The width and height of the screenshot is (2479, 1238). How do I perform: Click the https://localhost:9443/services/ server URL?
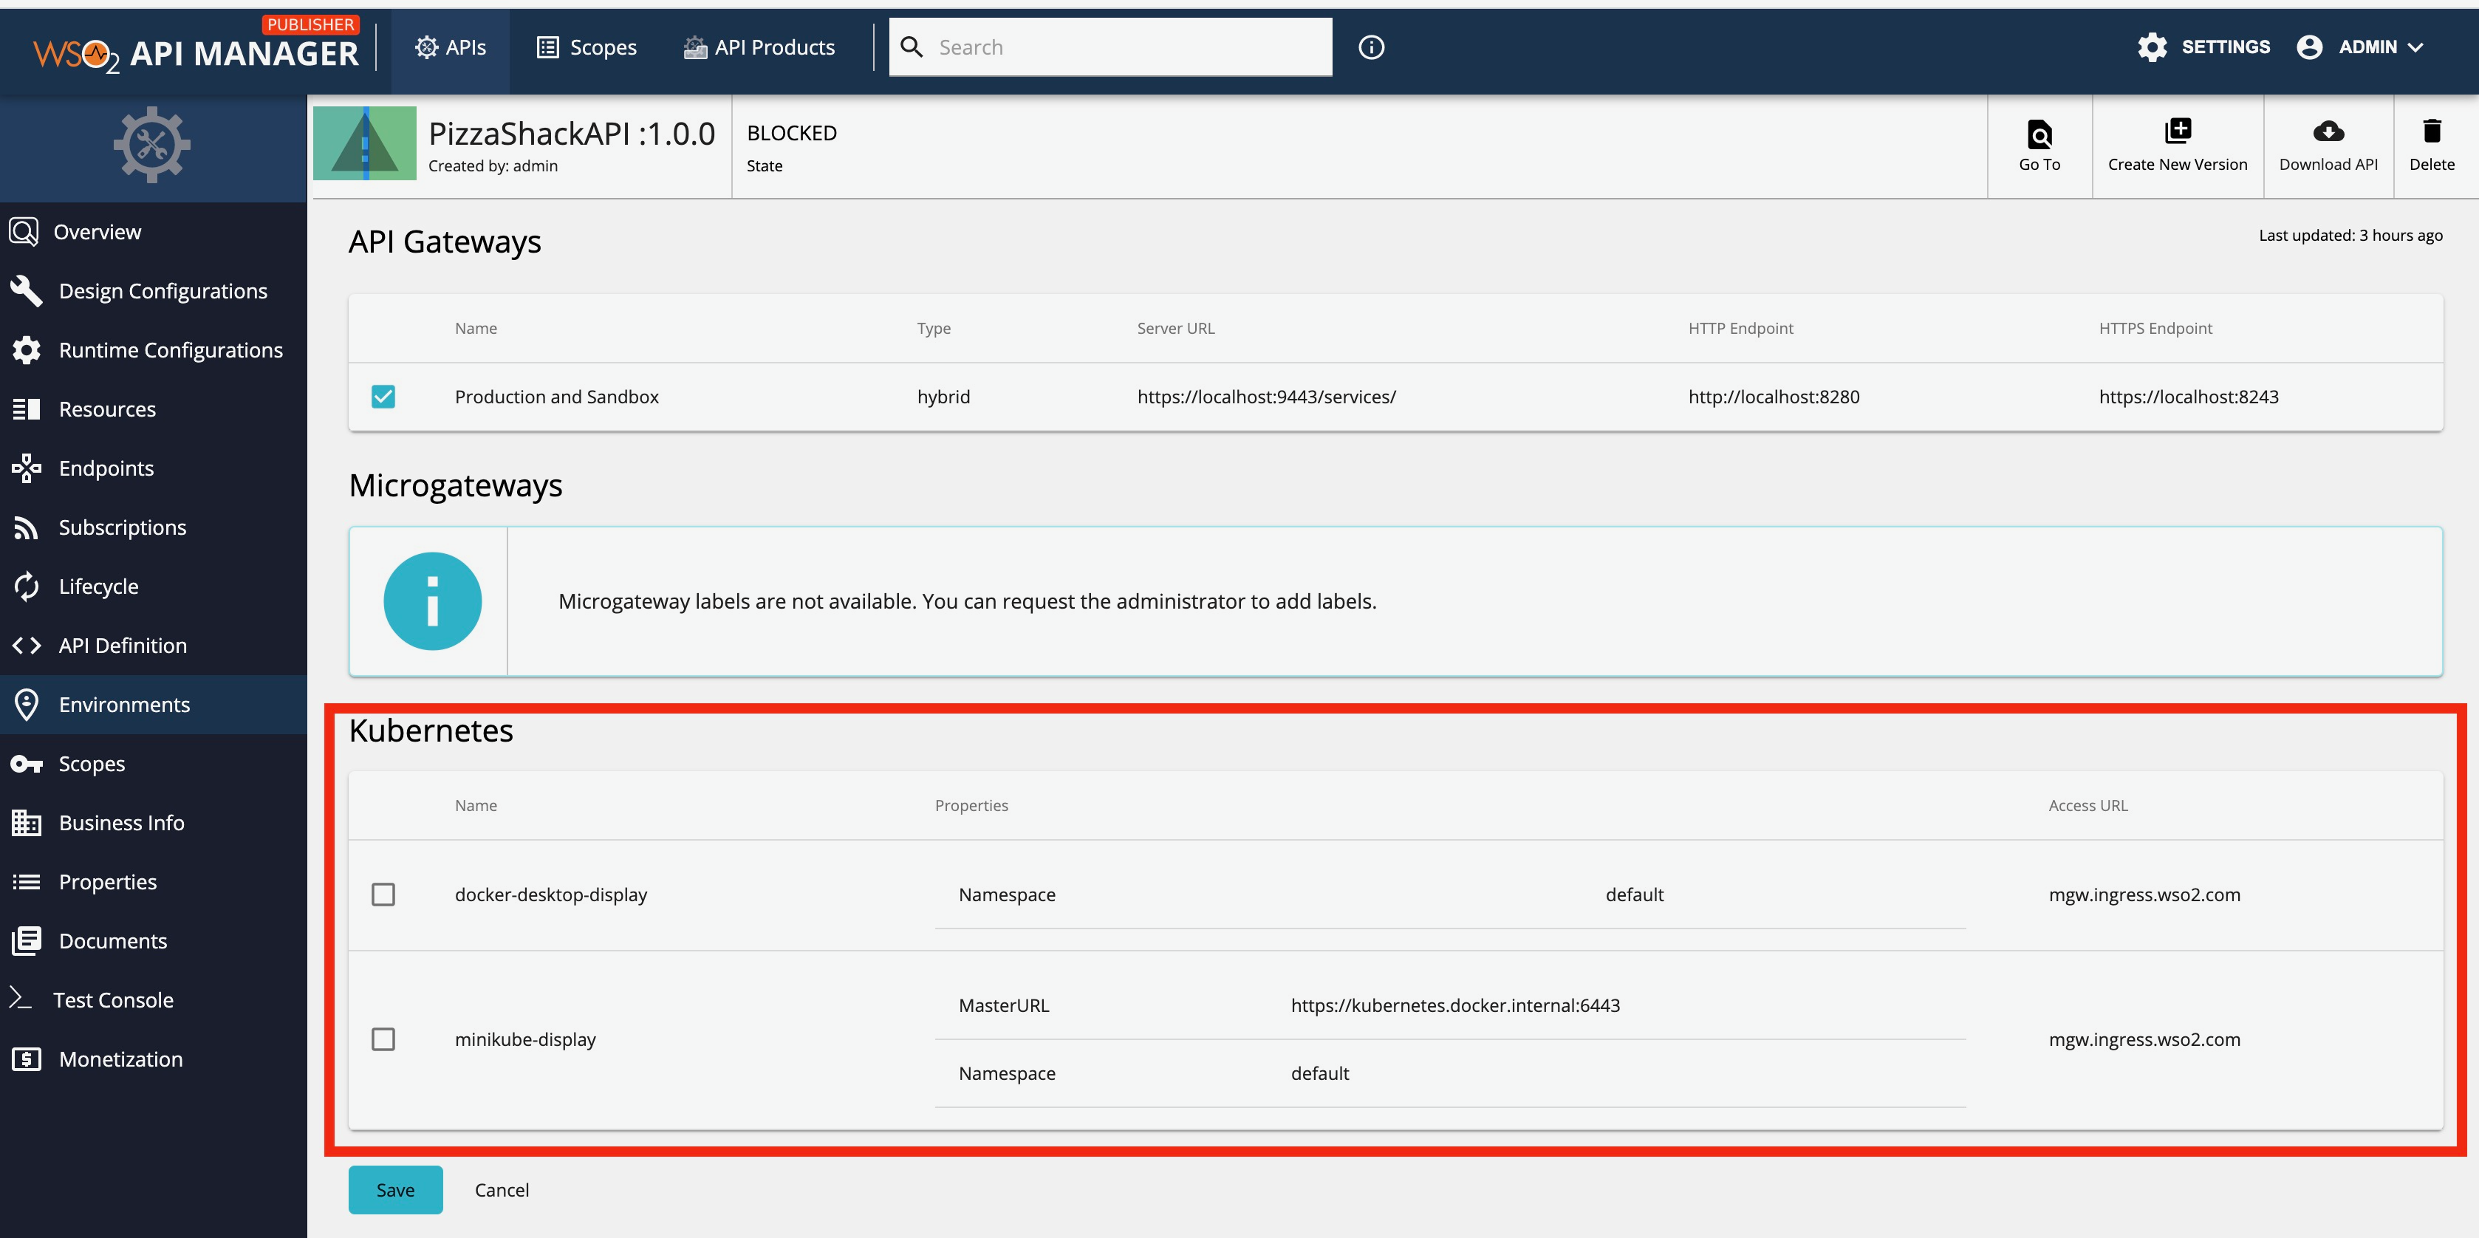(x=1266, y=397)
